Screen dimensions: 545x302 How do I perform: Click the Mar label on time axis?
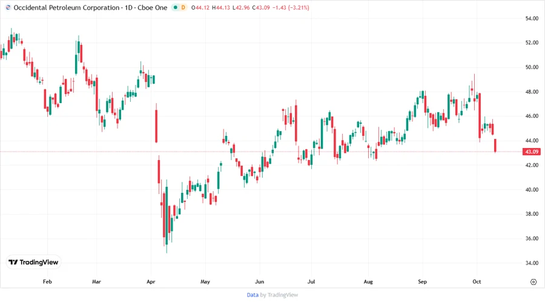[96, 281]
